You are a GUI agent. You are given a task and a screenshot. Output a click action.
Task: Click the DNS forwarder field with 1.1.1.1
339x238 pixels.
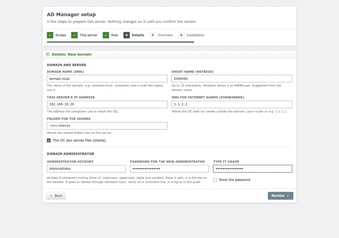[x=232, y=104]
